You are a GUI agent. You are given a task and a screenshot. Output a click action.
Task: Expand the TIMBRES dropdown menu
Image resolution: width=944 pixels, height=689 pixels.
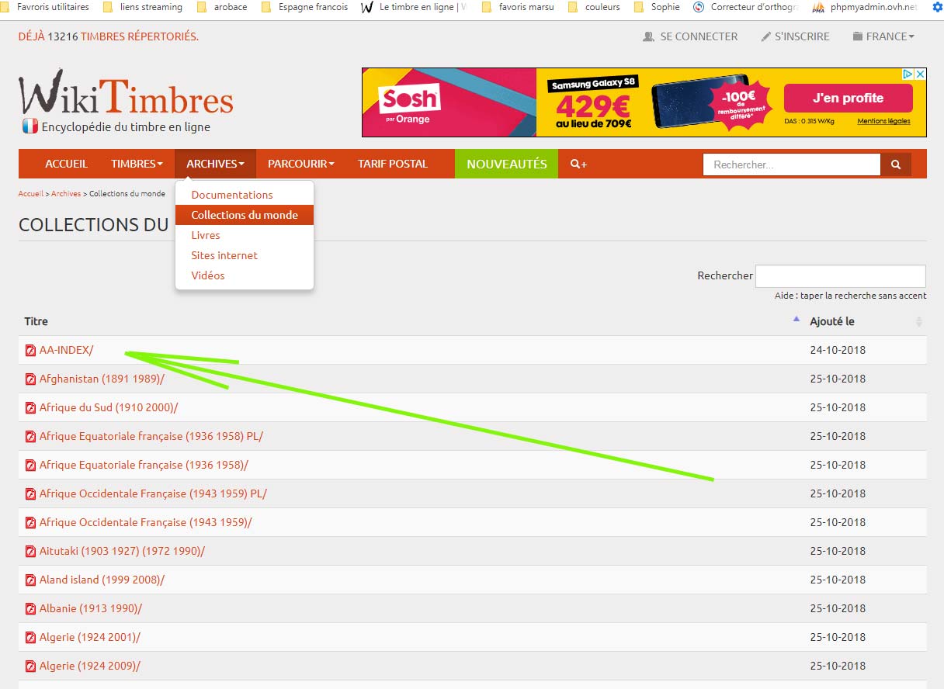pyautogui.click(x=137, y=164)
